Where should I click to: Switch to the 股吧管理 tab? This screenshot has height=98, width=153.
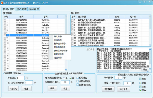(21, 9)
